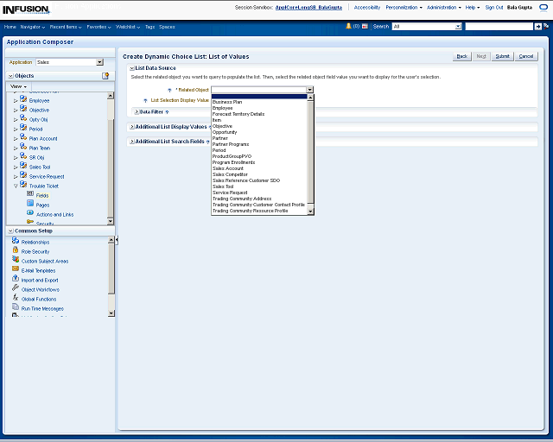Click the Global Functions fx icon
The width and height of the screenshot is (553, 442).
16,299
